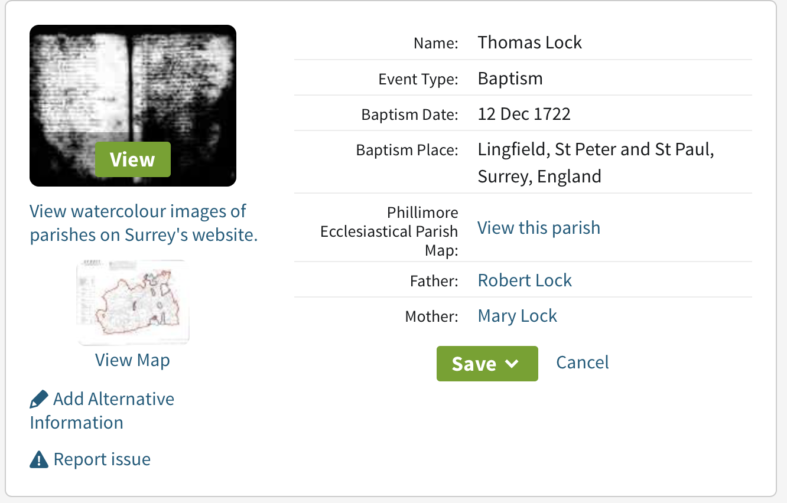The width and height of the screenshot is (787, 503).
Task: Open the Surrey parish map thumbnail
Action: point(133,302)
